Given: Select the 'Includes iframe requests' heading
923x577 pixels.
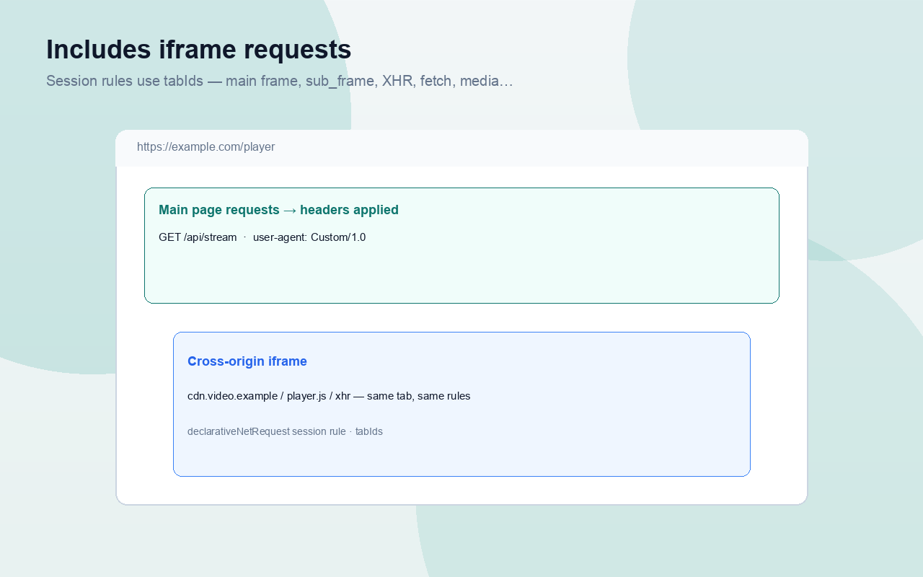Looking at the screenshot, I should pos(199,49).
